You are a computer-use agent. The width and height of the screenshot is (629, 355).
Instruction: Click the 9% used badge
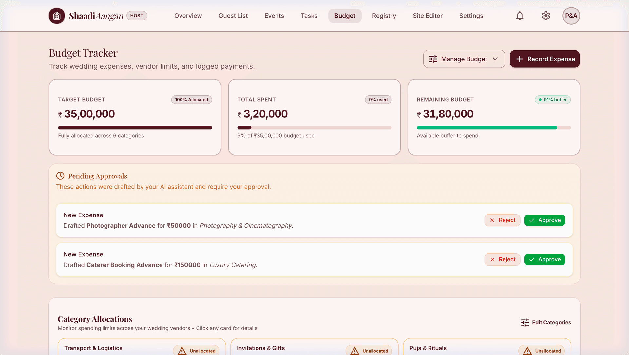pos(378,100)
